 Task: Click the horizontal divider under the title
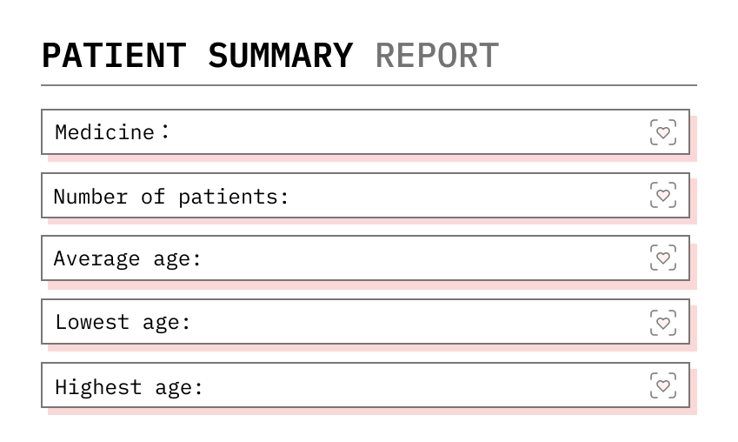pyautogui.click(x=369, y=85)
